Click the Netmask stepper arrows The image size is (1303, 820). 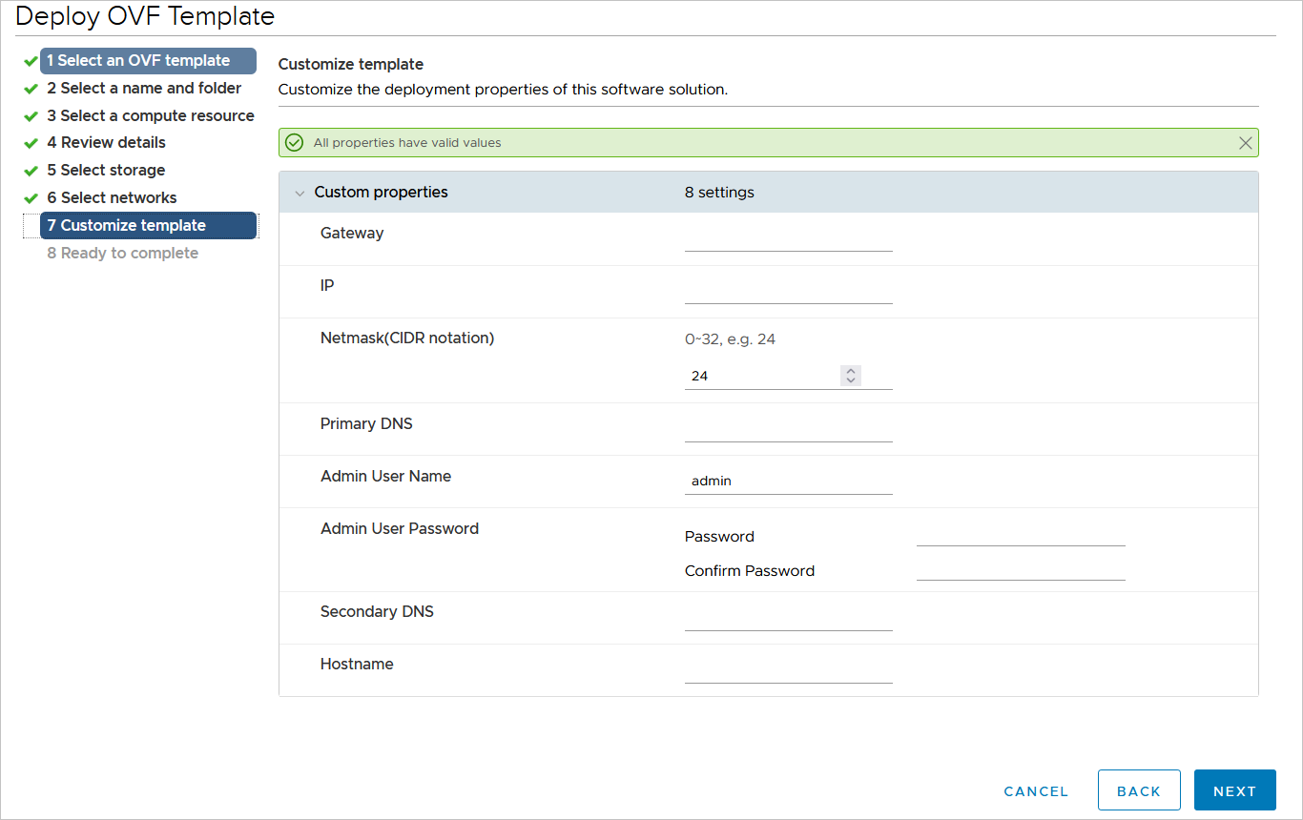[851, 376]
